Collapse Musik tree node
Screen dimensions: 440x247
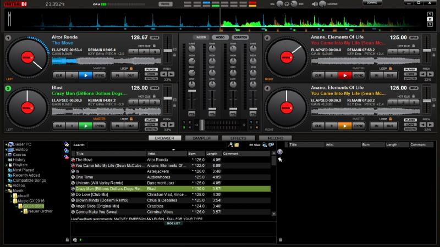(x=6, y=190)
